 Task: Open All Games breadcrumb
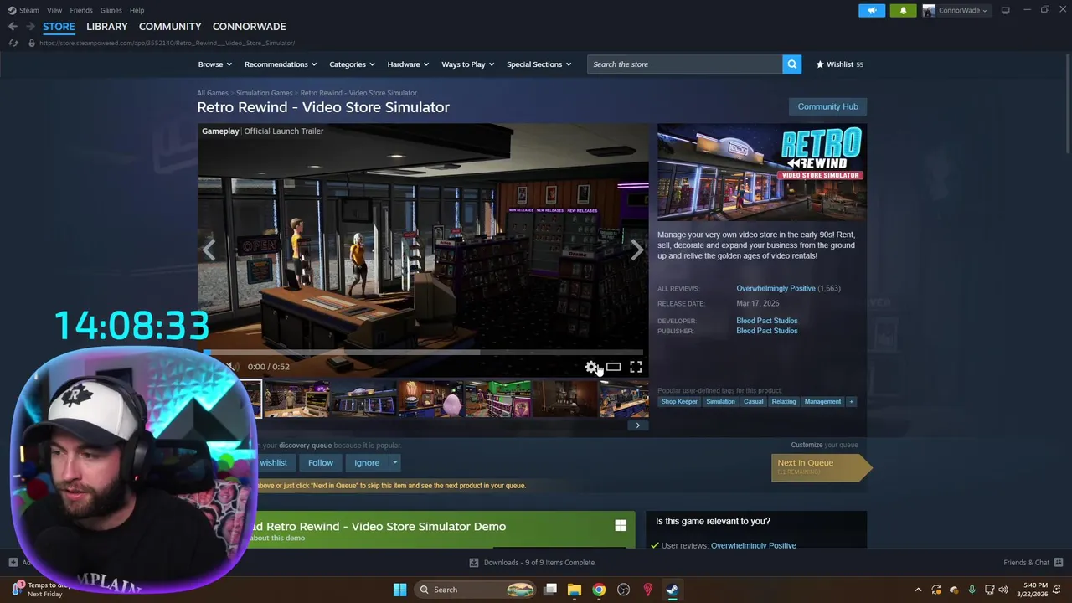pyautogui.click(x=213, y=93)
